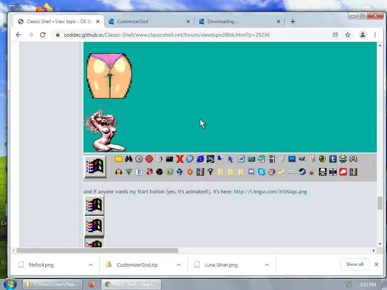The image size is (387, 290).
Task: Expand options for filefcc4.png download
Action: [x=91, y=265]
